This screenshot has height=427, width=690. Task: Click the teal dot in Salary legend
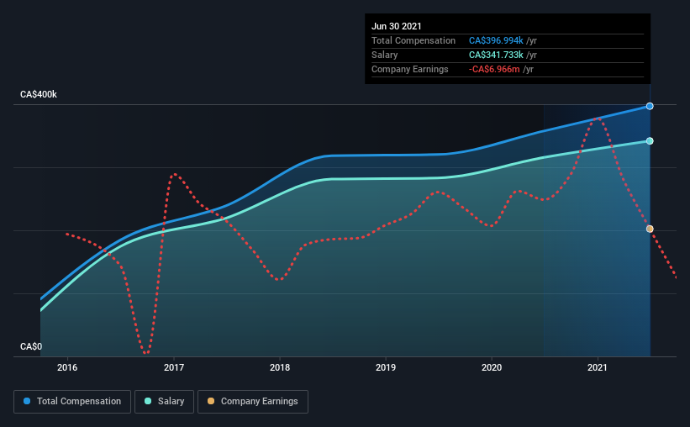click(148, 401)
